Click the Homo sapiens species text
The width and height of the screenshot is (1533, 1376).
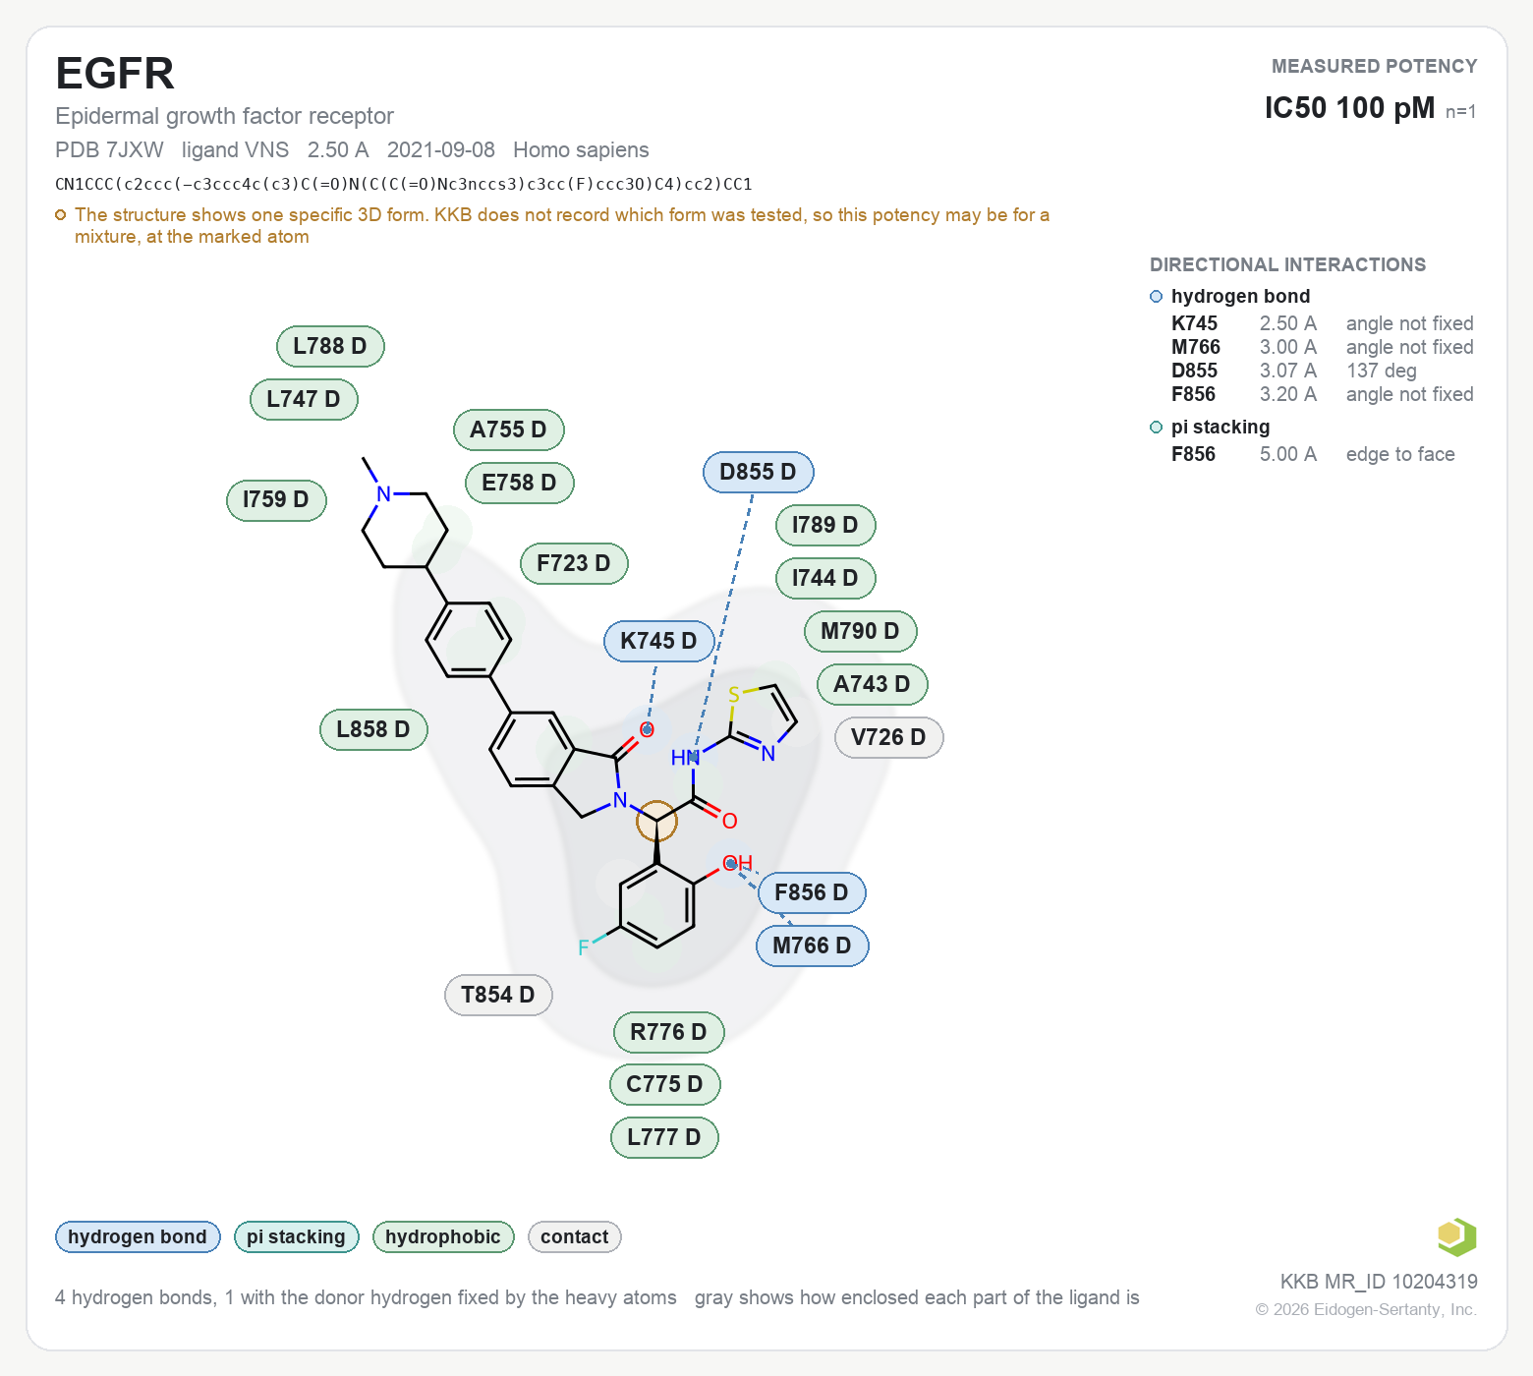(581, 150)
